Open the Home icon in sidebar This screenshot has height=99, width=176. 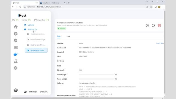point(16,27)
